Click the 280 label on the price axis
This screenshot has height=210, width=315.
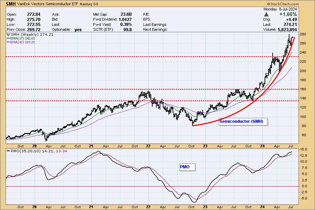[303, 34]
